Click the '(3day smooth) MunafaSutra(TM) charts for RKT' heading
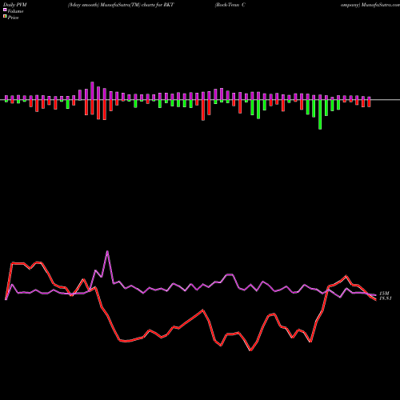This screenshot has height=400, width=400. point(121,5)
